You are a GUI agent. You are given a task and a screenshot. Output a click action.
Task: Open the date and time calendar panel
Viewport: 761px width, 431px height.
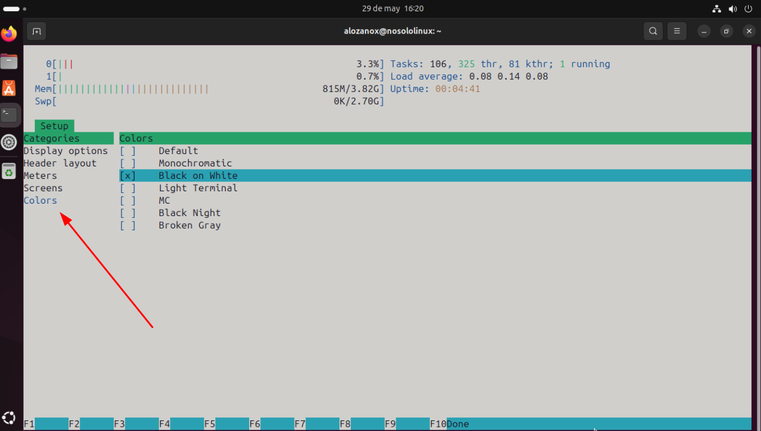point(393,9)
